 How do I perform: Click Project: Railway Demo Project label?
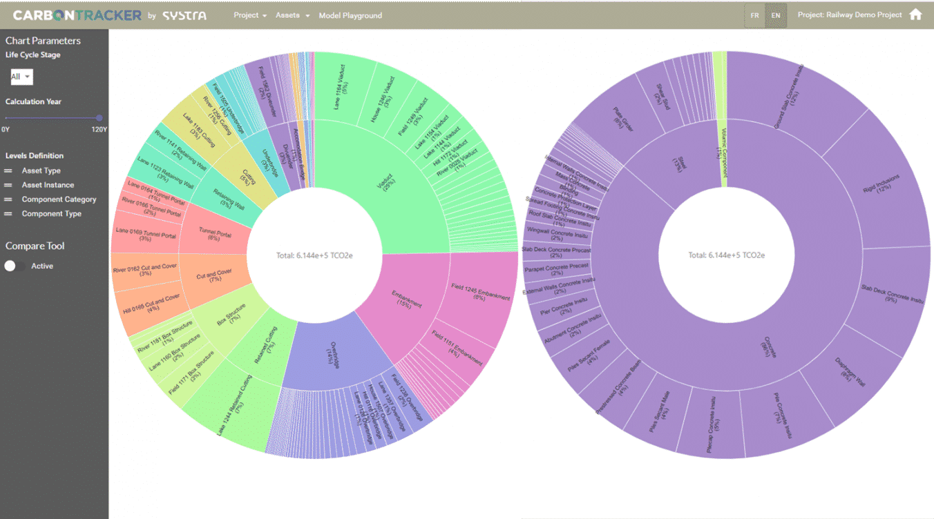(849, 15)
